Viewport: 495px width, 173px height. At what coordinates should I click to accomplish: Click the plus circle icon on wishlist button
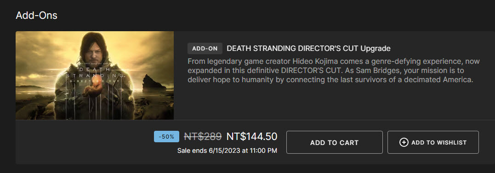404,142
